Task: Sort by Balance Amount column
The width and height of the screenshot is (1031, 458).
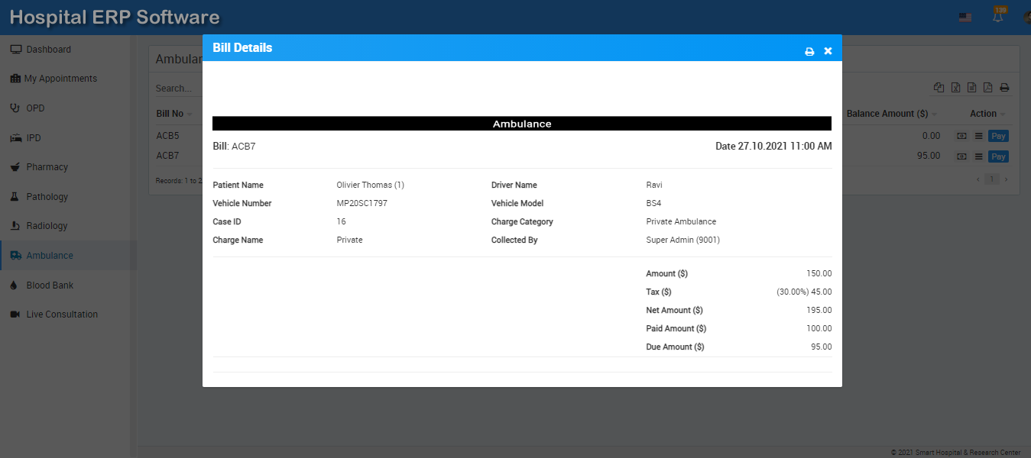Action: tap(887, 114)
